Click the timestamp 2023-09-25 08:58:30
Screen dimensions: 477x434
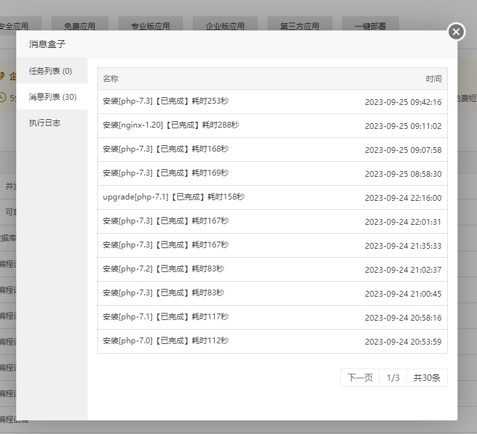(403, 174)
